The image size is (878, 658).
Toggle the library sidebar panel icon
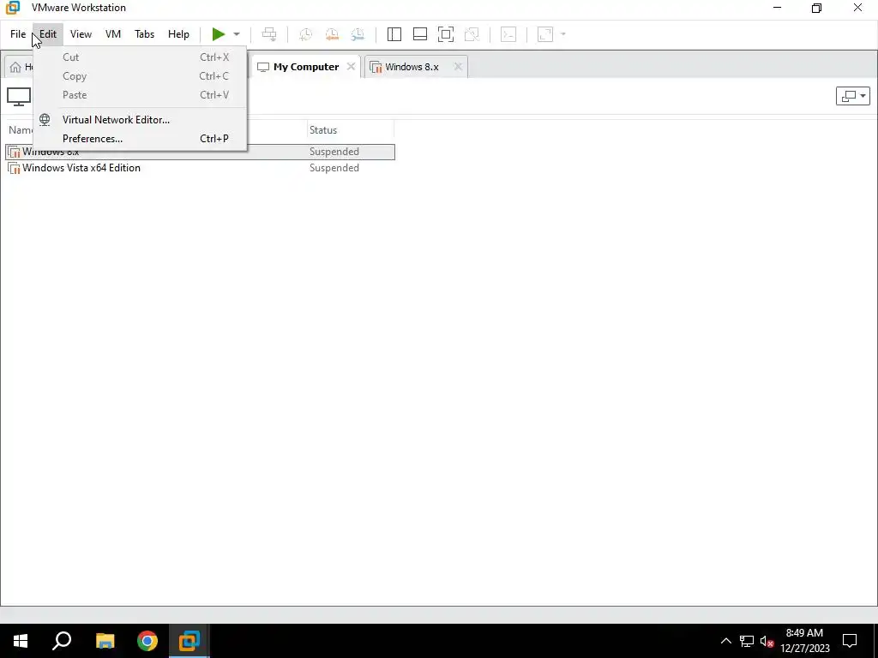click(394, 34)
